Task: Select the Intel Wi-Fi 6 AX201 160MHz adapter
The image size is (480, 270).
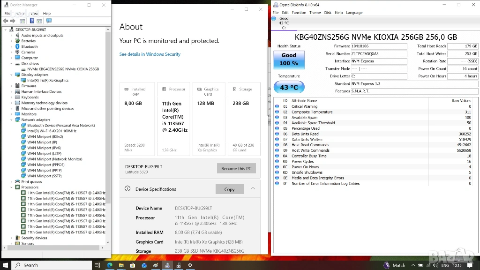Action: click(52, 131)
